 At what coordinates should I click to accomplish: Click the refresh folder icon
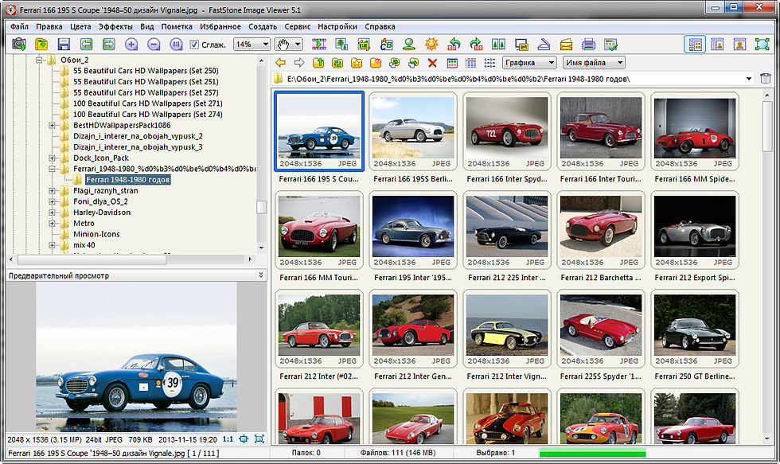point(337,63)
